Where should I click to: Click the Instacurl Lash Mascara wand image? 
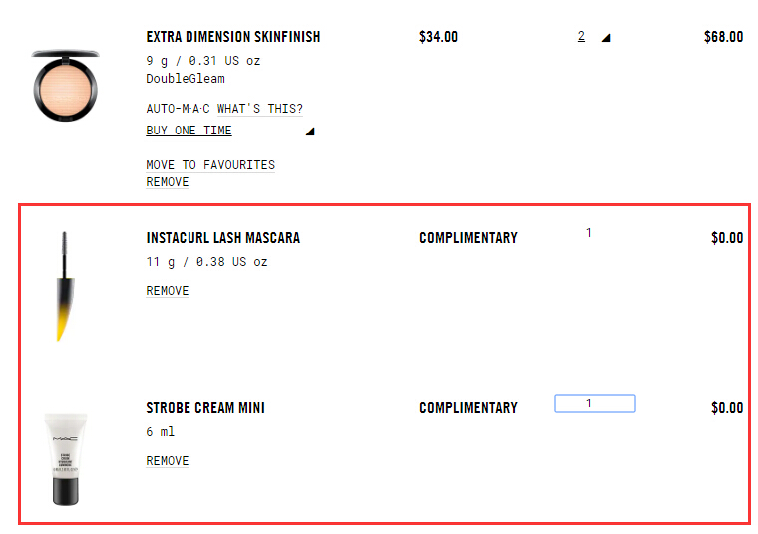[65, 287]
